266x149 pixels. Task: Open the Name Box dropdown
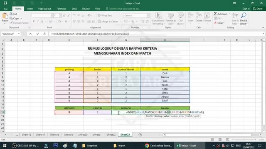(x=19, y=34)
